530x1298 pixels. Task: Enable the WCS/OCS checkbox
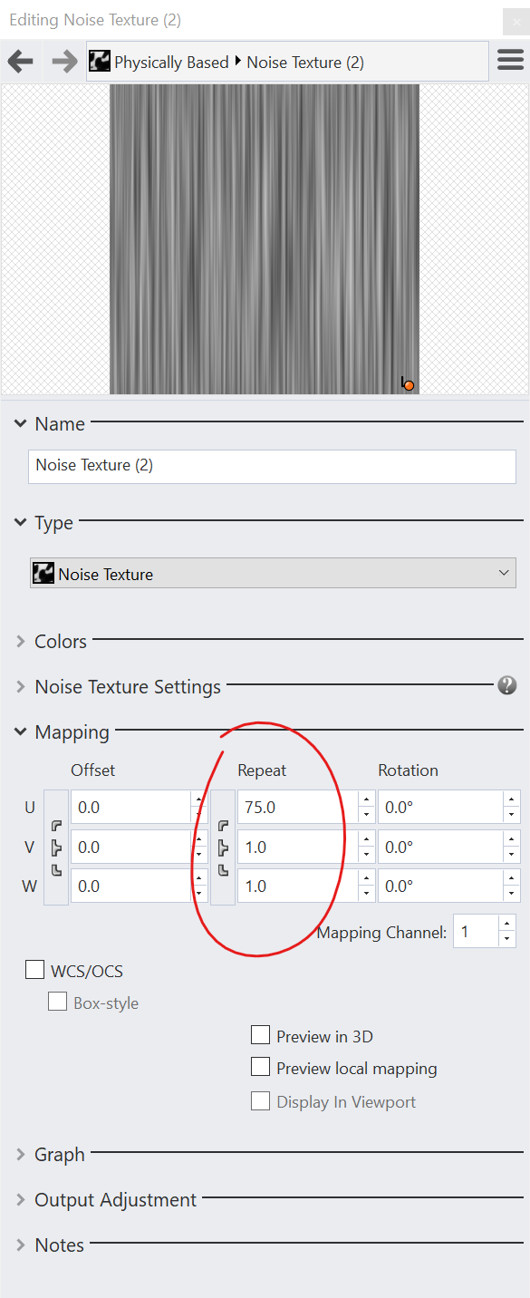(34, 969)
